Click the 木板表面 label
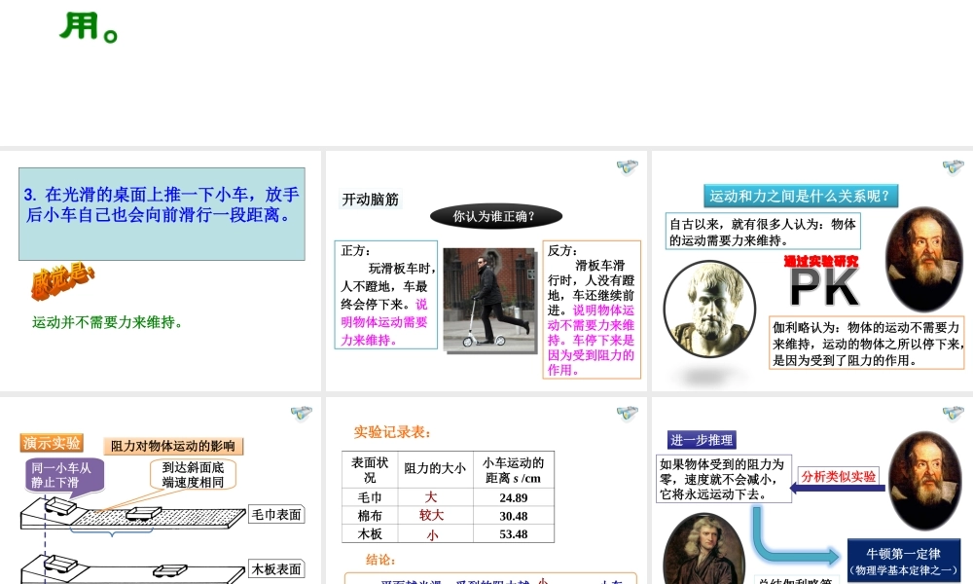 pyautogui.click(x=276, y=568)
